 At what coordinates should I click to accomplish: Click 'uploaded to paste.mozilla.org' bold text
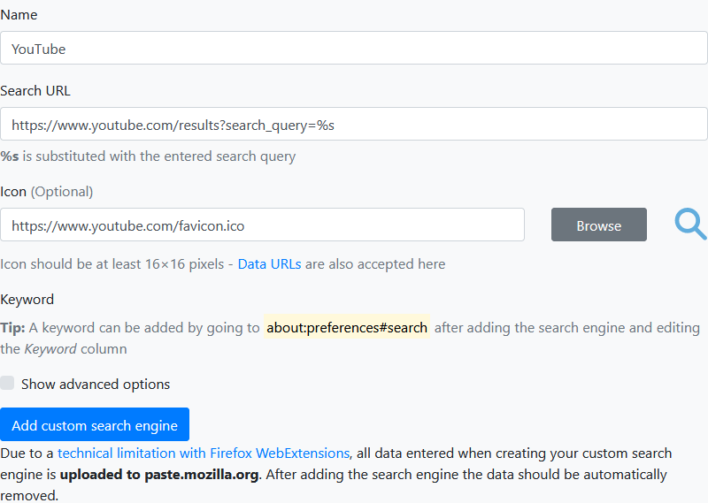coord(159,474)
